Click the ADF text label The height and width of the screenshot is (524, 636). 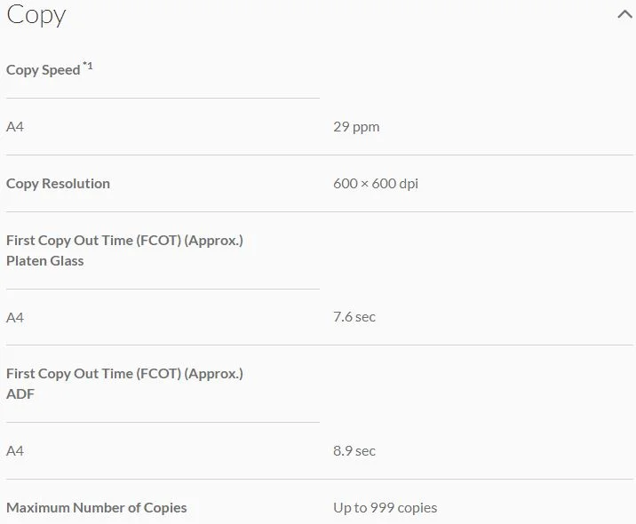click(x=20, y=393)
